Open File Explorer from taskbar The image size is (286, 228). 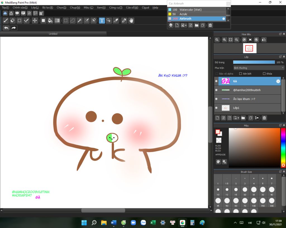104,223
